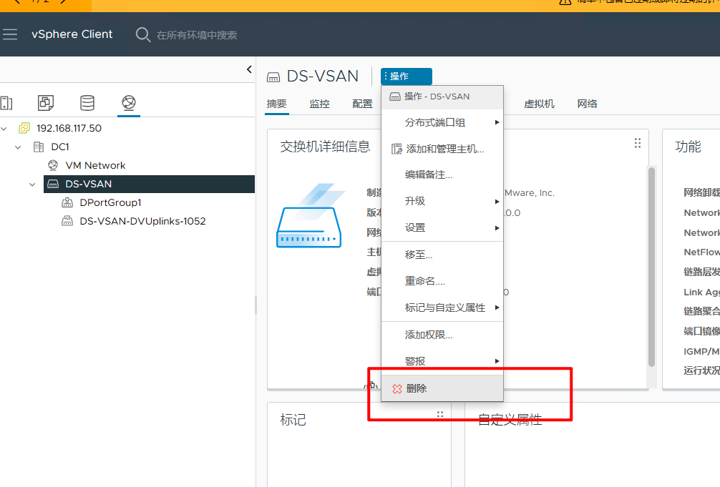Select Add and Manage Hosts menu entry

tap(444, 149)
